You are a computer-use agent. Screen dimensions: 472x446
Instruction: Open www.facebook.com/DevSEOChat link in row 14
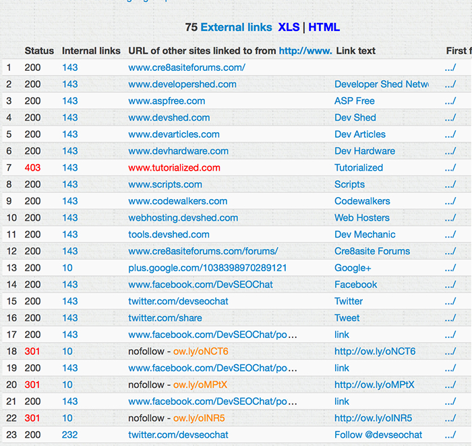point(201,285)
